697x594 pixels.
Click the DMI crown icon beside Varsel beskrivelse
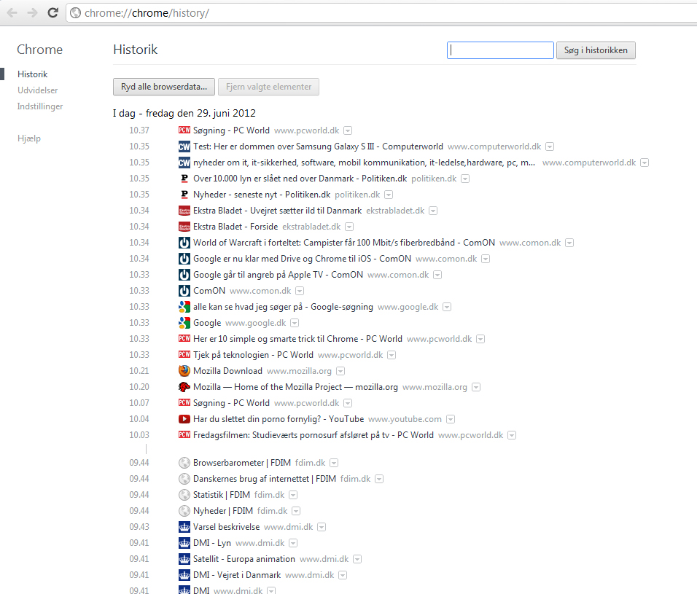pyautogui.click(x=184, y=527)
